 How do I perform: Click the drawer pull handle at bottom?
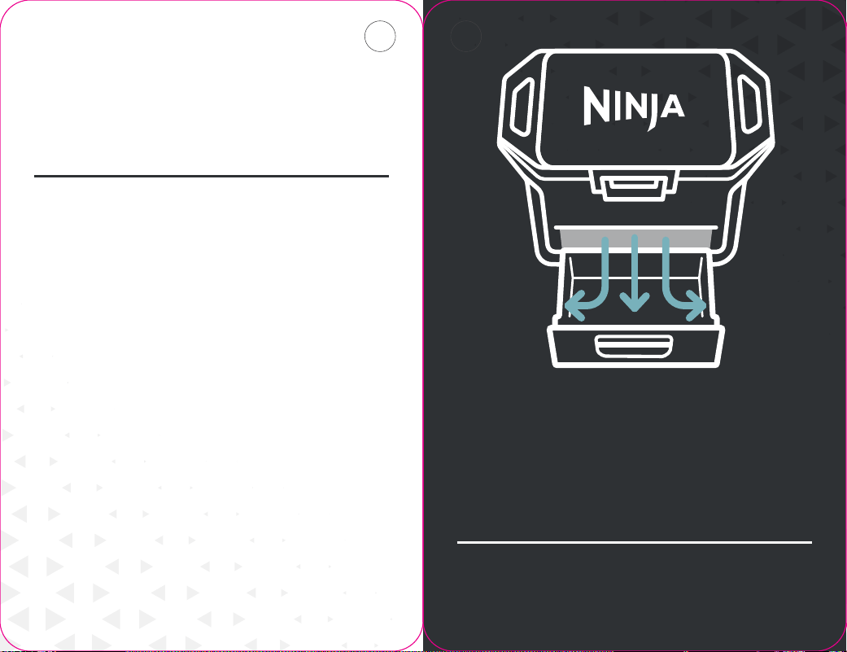click(634, 346)
